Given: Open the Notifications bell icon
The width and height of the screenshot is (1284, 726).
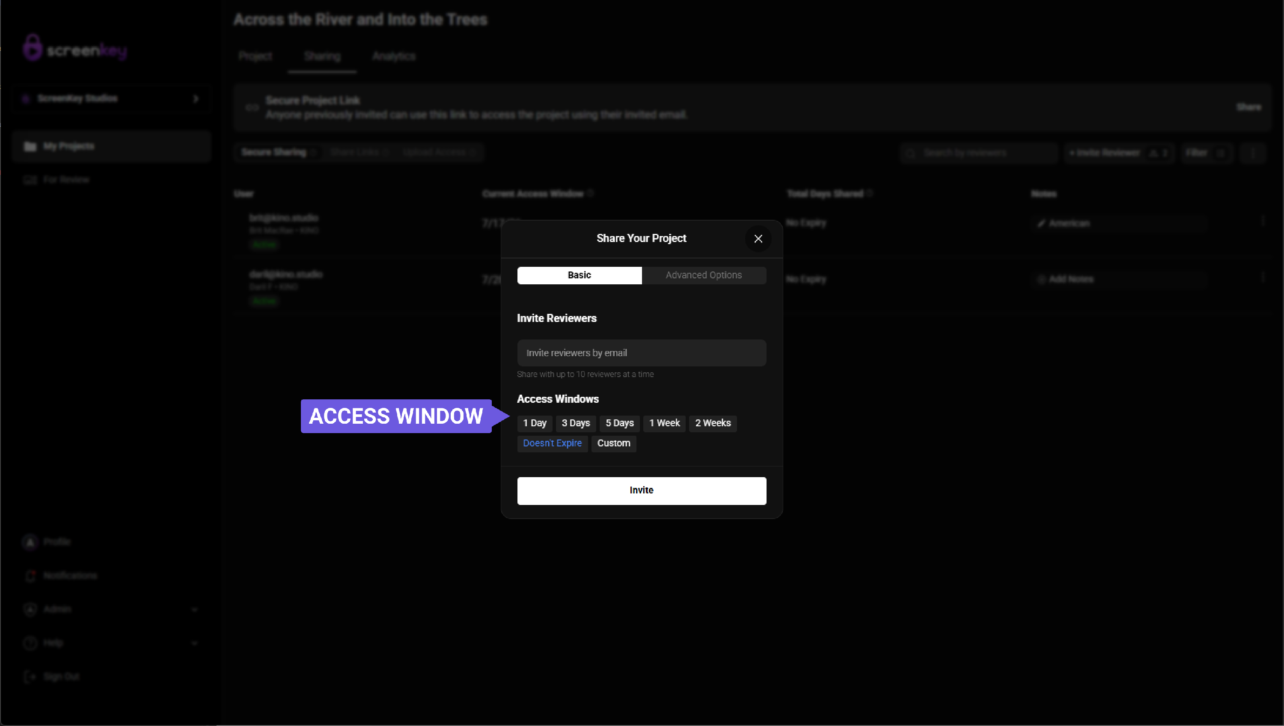Looking at the screenshot, I should (30, 576).
